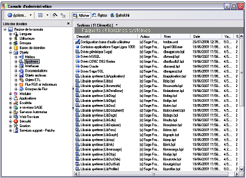Select the Gestion icon in tree
The height and width of the screenshot is (178, 246).
point(16,126)
